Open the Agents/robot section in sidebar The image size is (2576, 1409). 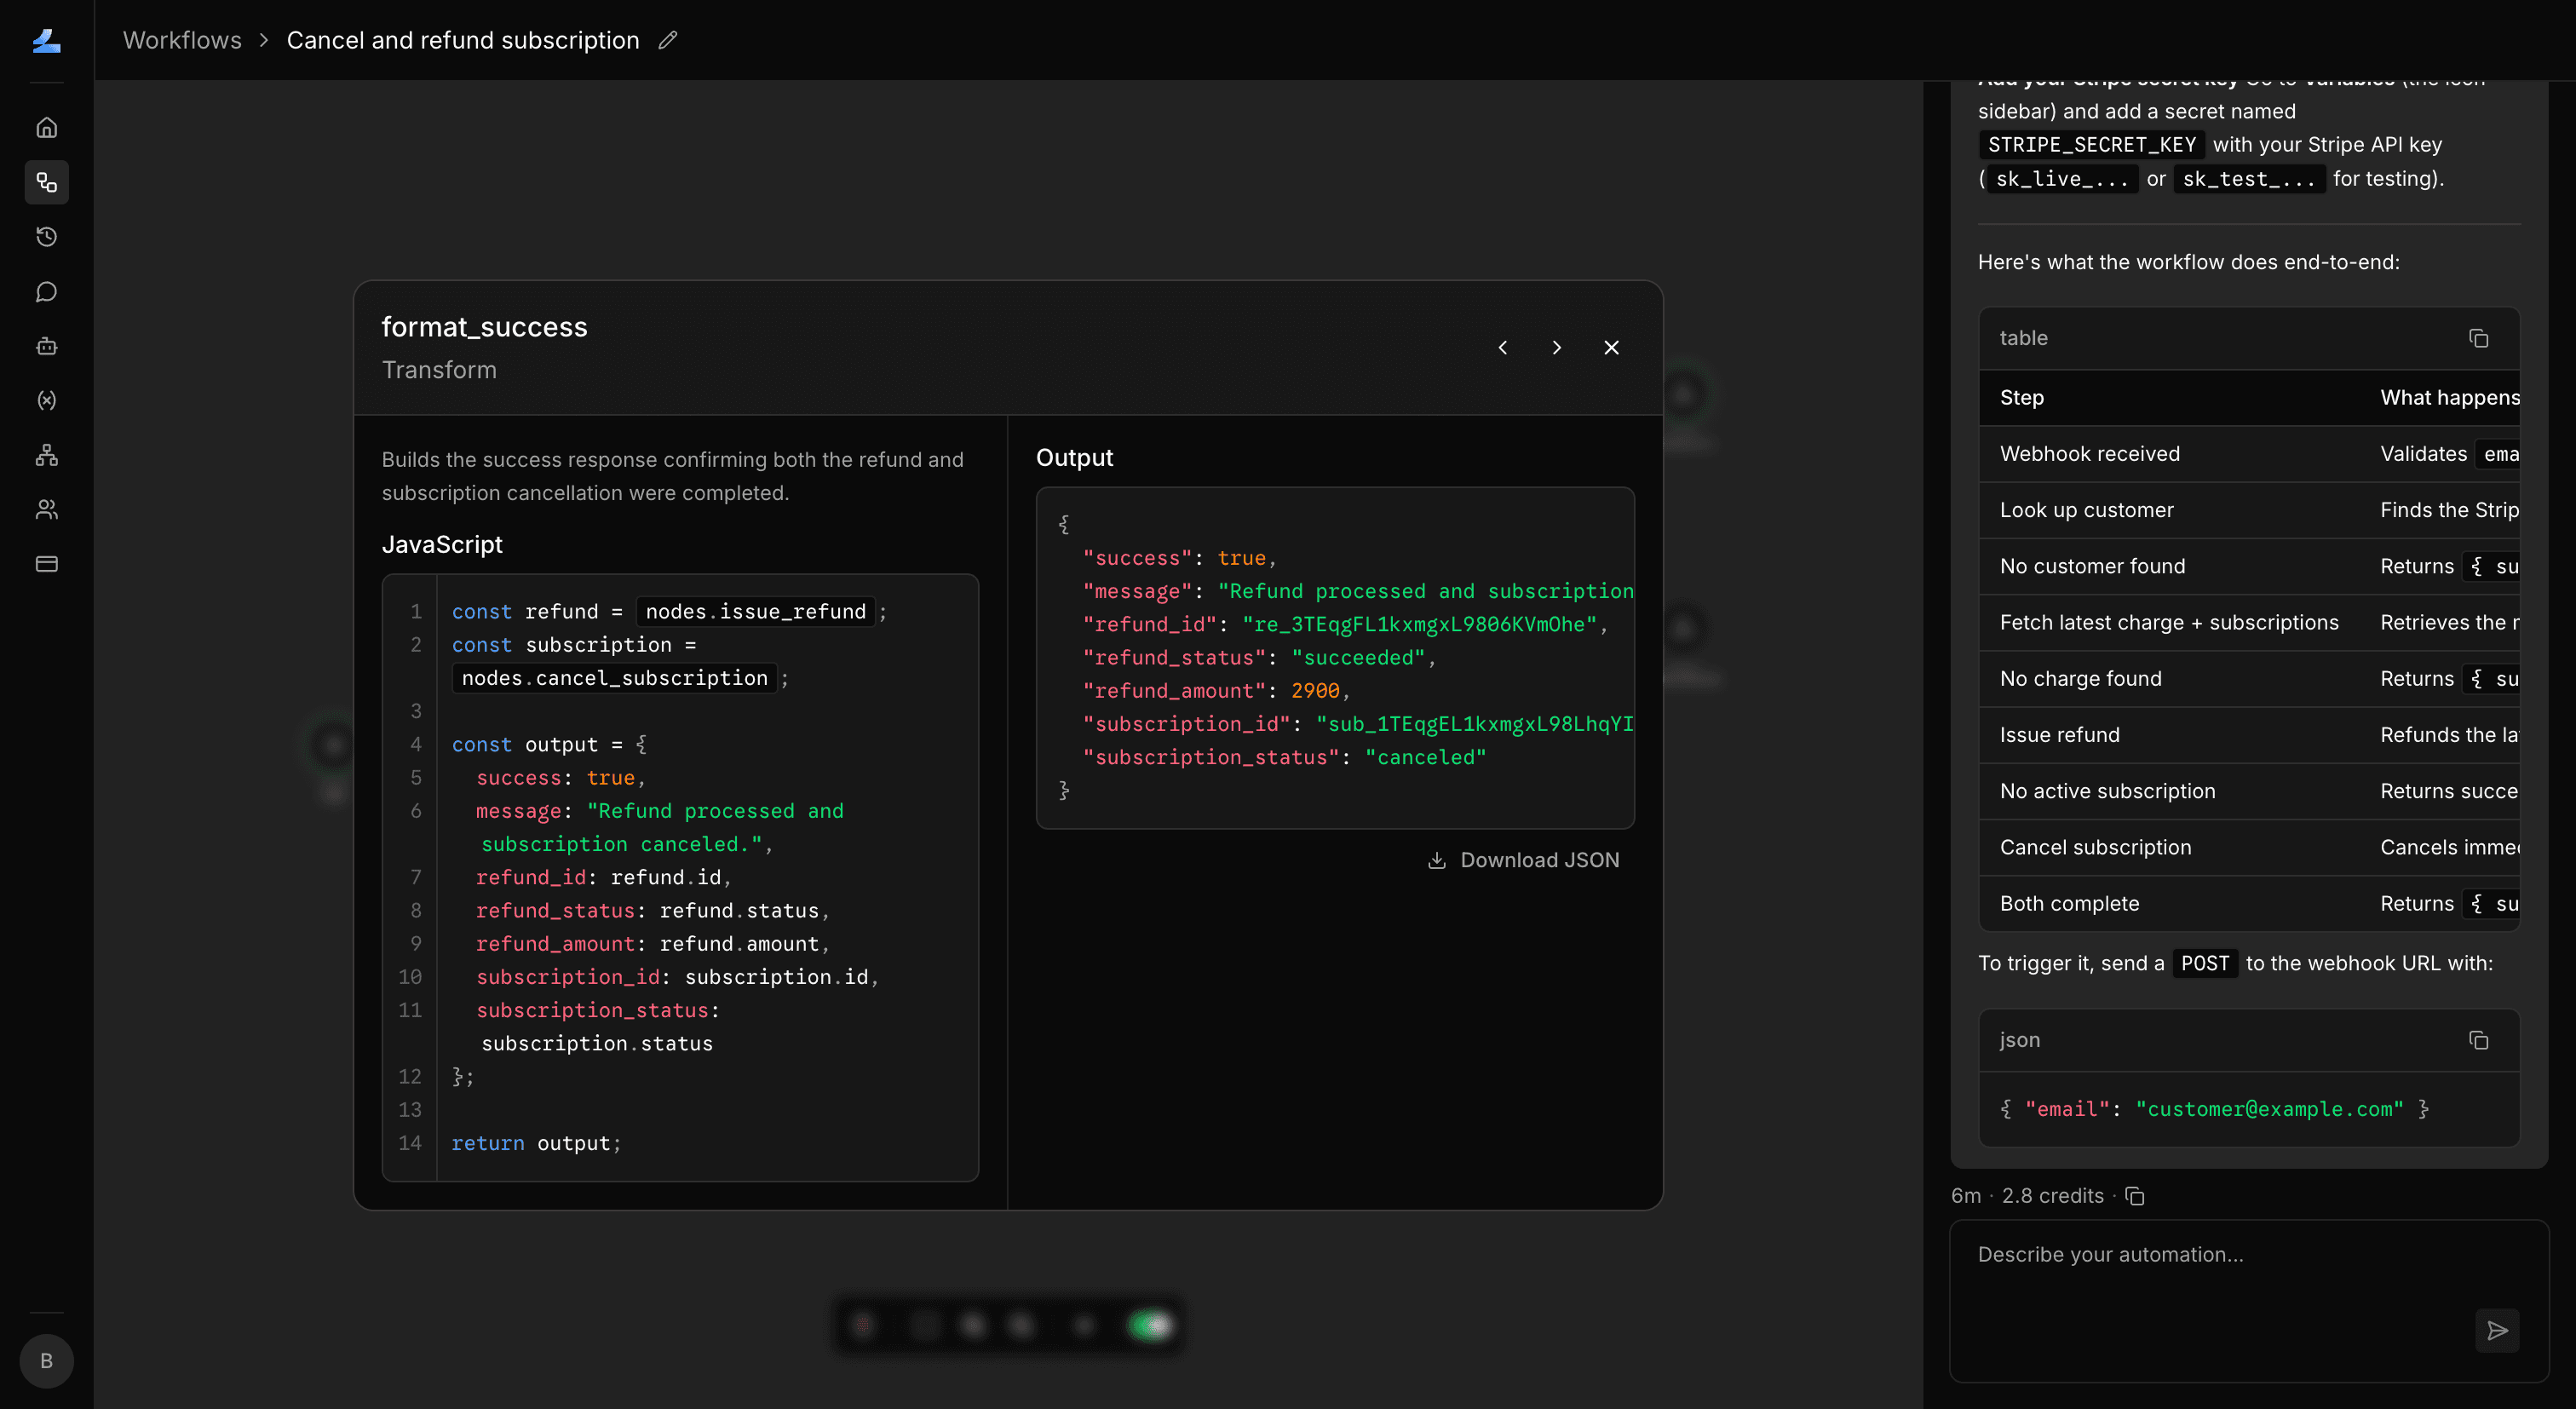tap(46, 346)
